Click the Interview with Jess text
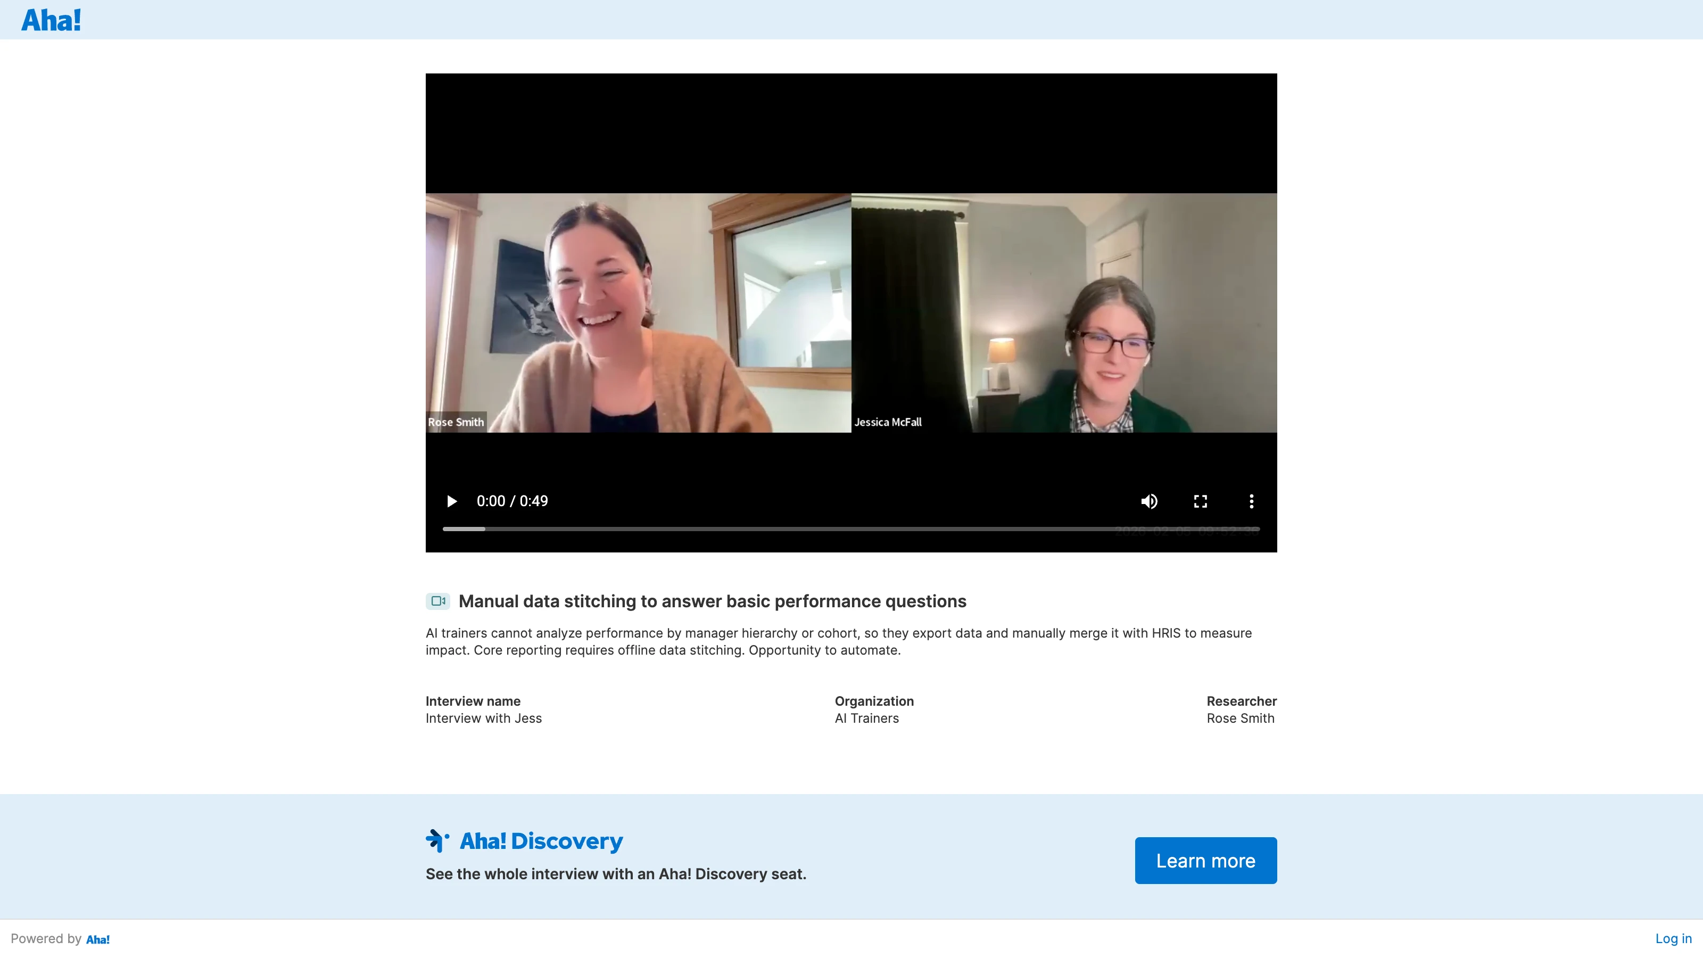The height and width of the screenshot is (958, 1703). (483, 718)
